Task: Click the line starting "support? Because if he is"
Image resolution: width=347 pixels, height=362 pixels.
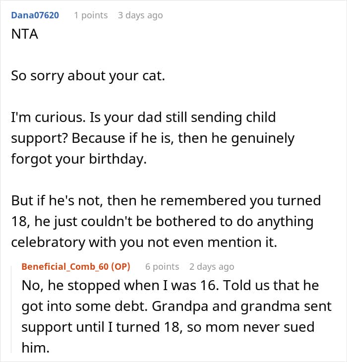Action: tap(153, 138)
